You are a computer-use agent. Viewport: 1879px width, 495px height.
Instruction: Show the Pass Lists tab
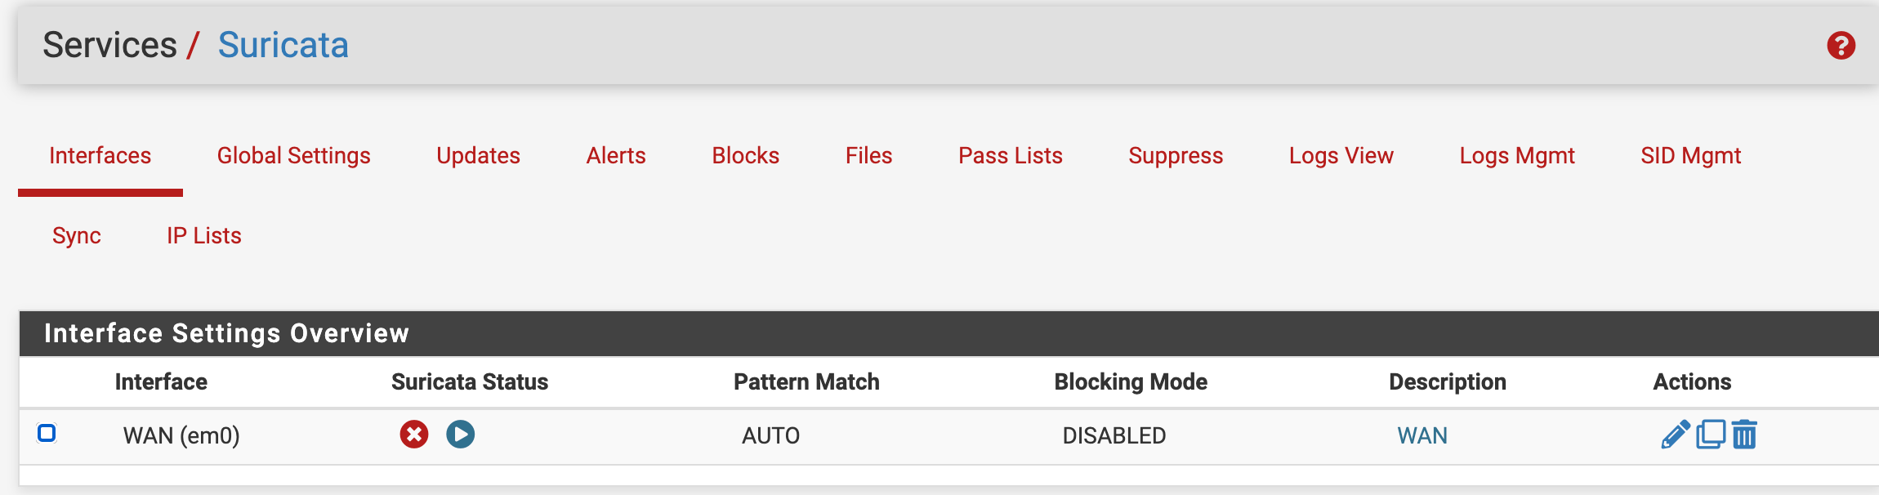coord(1010,155)
